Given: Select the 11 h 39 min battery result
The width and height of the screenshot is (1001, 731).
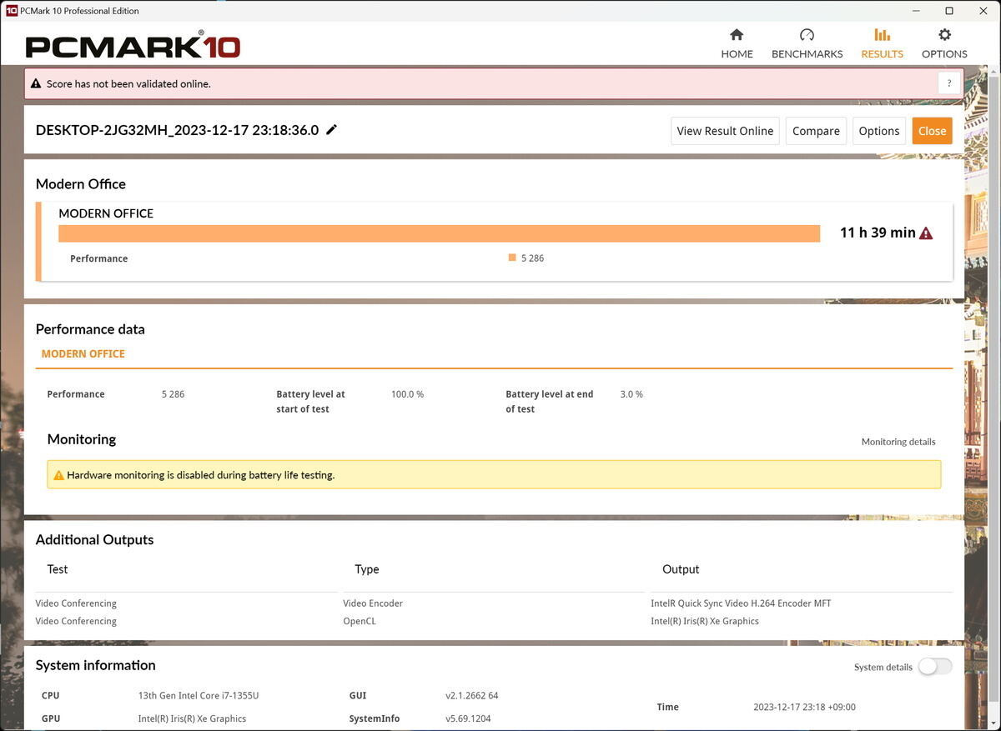Looking at the screenshot, I should (x=878, y=233).
